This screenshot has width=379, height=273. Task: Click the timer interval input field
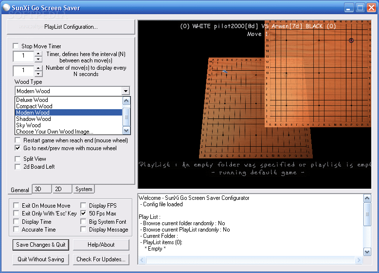[x=23, y=56]
